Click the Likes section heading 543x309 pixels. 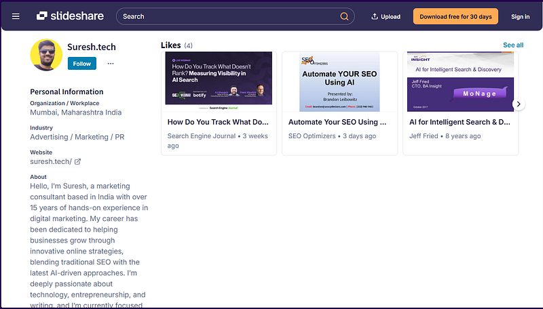[171, 45]
